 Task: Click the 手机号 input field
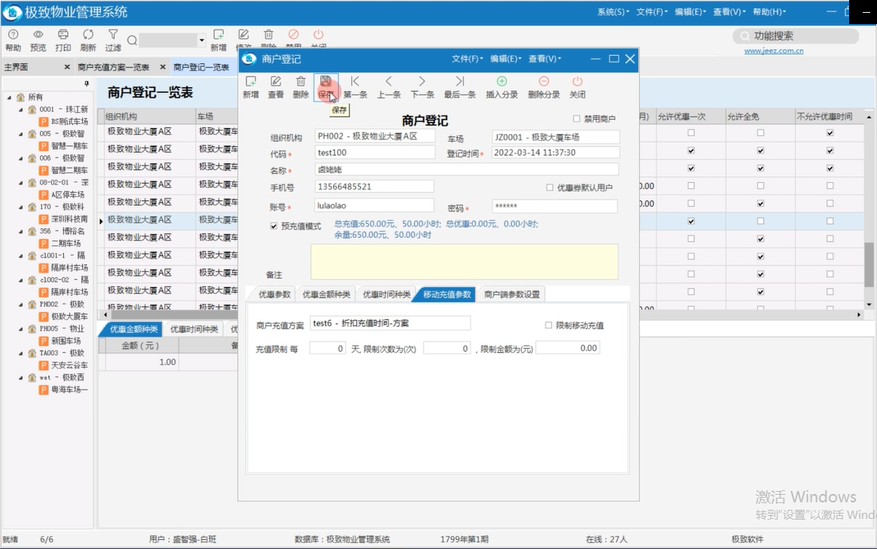[x=374, y=186]
